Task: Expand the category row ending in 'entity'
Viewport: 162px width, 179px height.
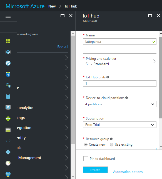Action: 43,138
